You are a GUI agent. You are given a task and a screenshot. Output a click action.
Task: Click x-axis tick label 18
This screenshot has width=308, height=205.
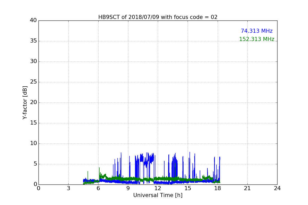(x=218, y=188)
